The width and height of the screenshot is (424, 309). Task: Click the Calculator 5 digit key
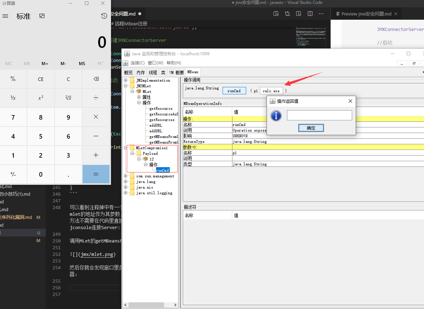pyautogui.click(x=41, y=136)
